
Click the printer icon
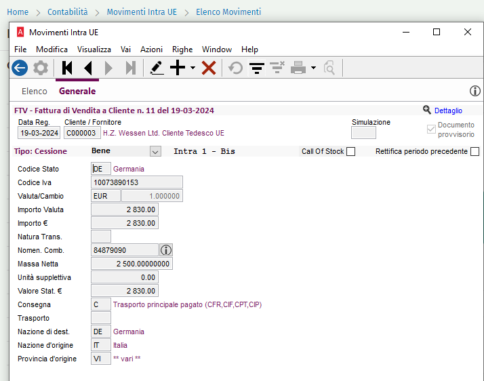[x=298, y=68]
